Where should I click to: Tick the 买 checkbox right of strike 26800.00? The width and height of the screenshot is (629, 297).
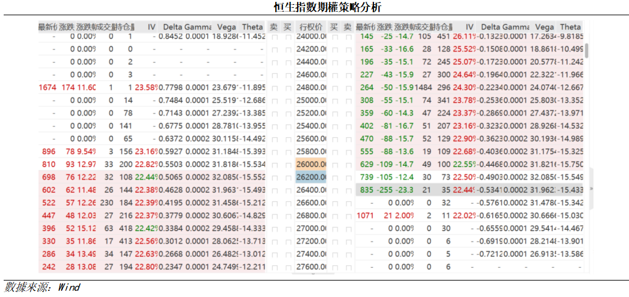coord(334,216)
